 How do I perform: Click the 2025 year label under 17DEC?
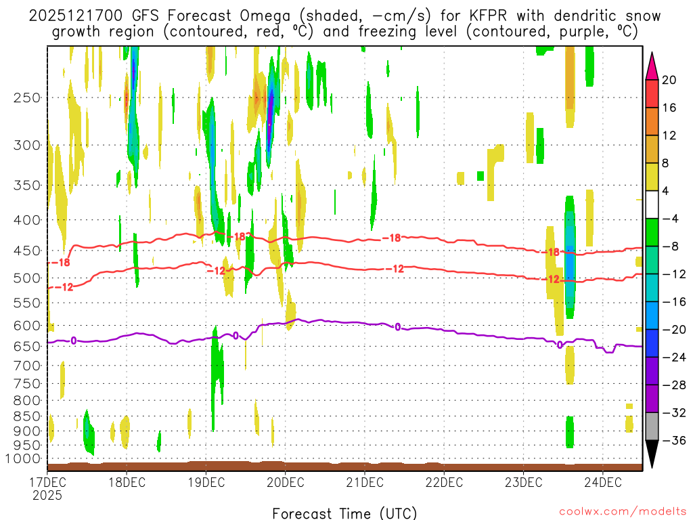click(x=47, y=495)
